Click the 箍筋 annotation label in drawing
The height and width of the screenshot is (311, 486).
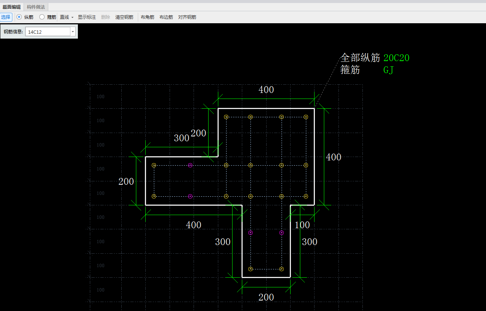click(x=350, y=70)
